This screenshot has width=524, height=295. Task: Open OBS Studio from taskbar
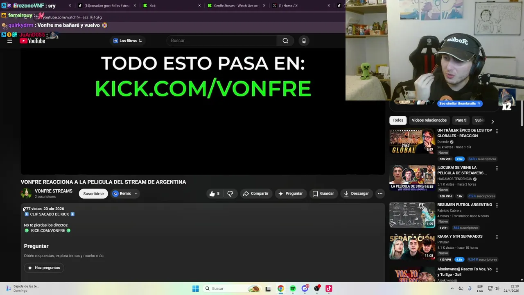coord(317,288)
